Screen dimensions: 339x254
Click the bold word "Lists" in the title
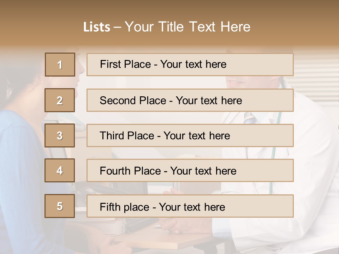[x=96, y=27]
